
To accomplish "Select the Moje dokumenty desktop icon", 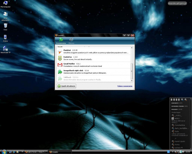I will (x=5, y=16).
